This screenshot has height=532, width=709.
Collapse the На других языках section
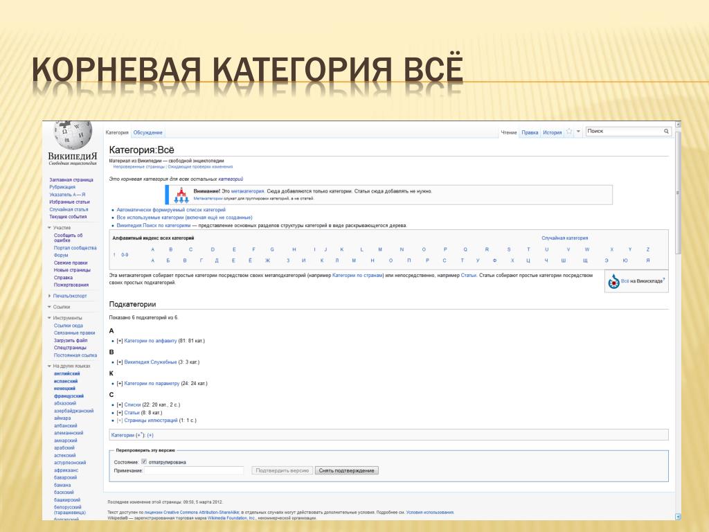point(49,366)
